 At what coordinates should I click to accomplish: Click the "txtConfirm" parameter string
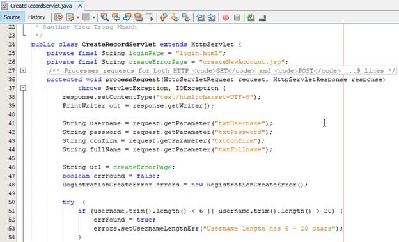point(234,141)
